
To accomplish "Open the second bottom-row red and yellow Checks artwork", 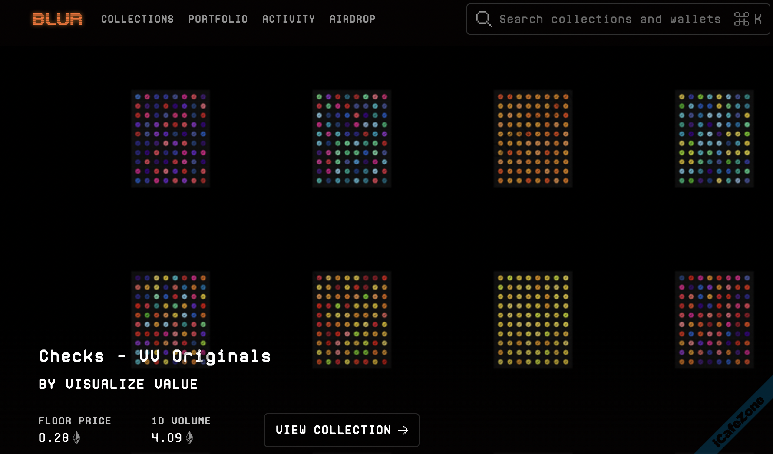I will tap(352, 320).
